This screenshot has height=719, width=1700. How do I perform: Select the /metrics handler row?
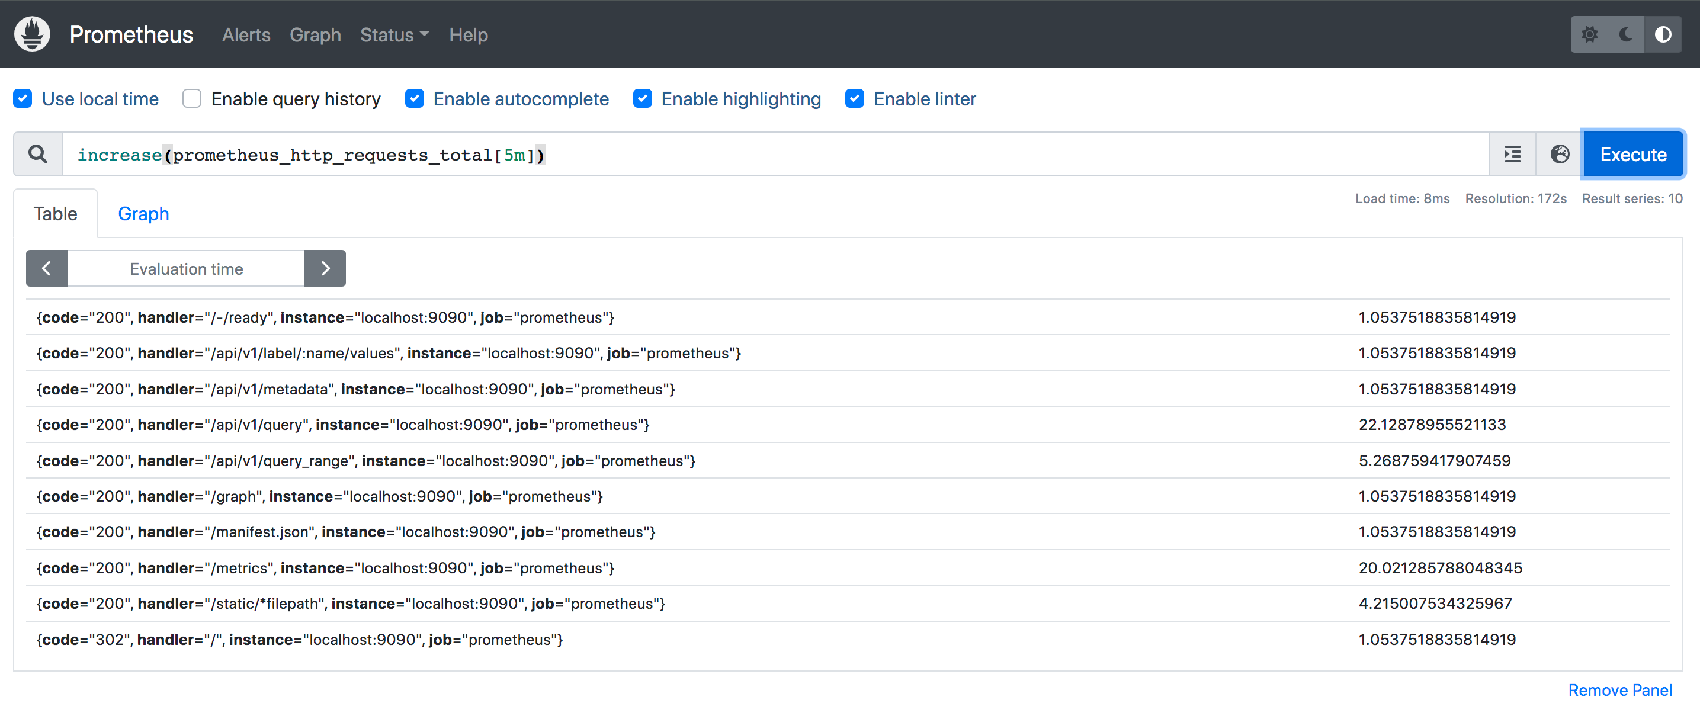(x=848, y=568)
